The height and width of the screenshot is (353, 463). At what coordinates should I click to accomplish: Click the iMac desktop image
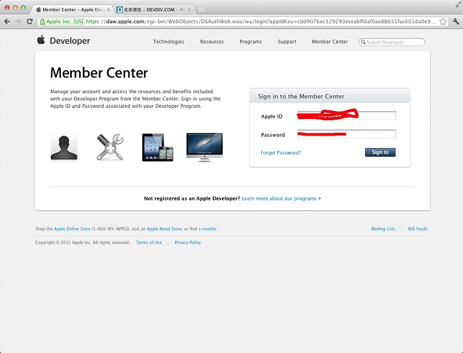pyautogui.click(x=204, y=147)
